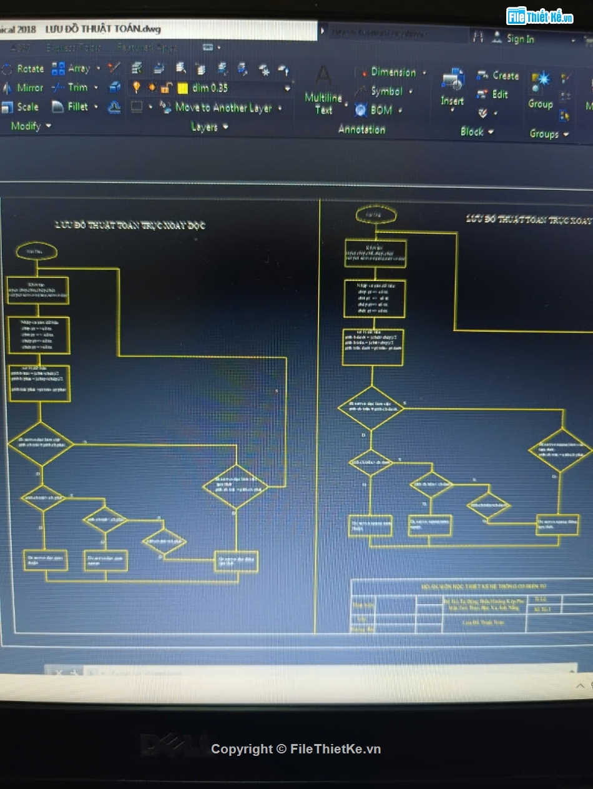Screen dimensions: 593x789
Task: Open the BOM dropdown arrow
Action: pos(399,111)
